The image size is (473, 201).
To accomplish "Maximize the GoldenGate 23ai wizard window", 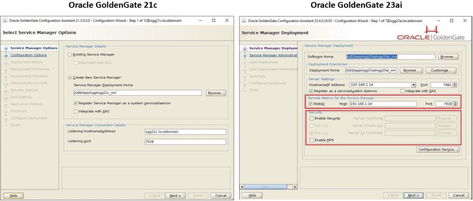I will click(x=450, y=21).
